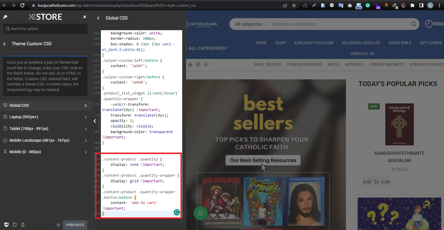Click into the CSS code editor
The width and height of the screenshot is (444, 230).
[141, 124]
